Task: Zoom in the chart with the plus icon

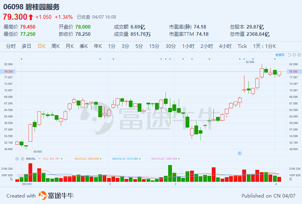Action: click(299, 55)
